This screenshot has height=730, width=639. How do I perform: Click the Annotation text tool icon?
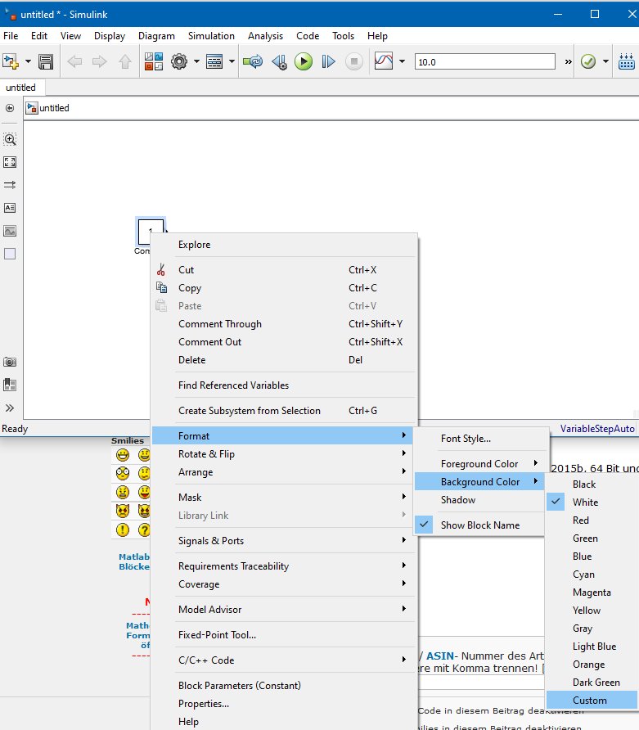coord(10,208)
